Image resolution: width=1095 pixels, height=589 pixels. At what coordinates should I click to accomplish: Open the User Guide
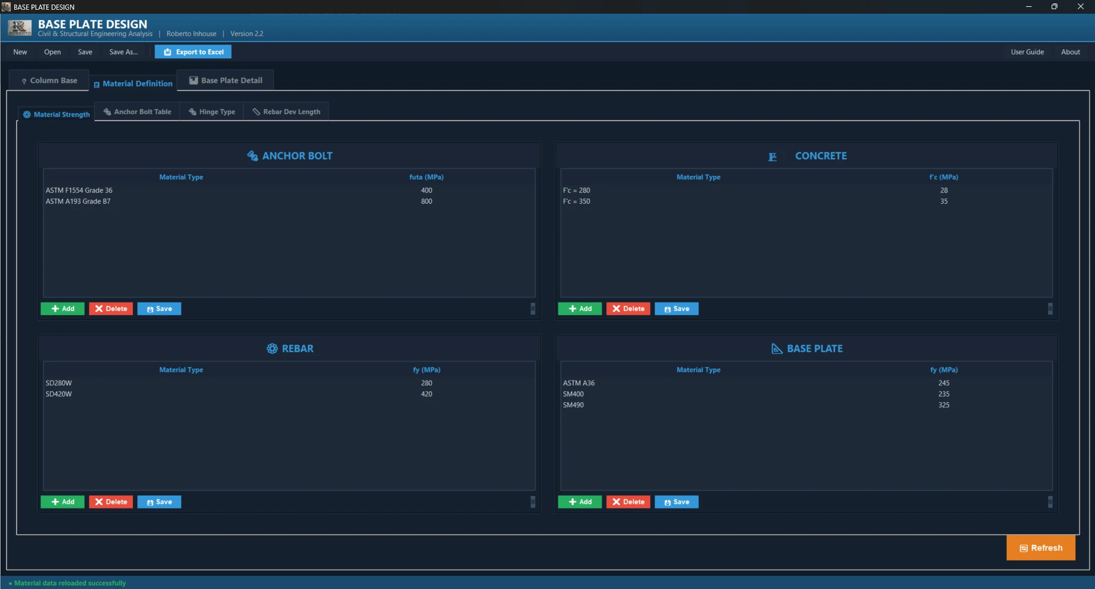click(1027, 52)
